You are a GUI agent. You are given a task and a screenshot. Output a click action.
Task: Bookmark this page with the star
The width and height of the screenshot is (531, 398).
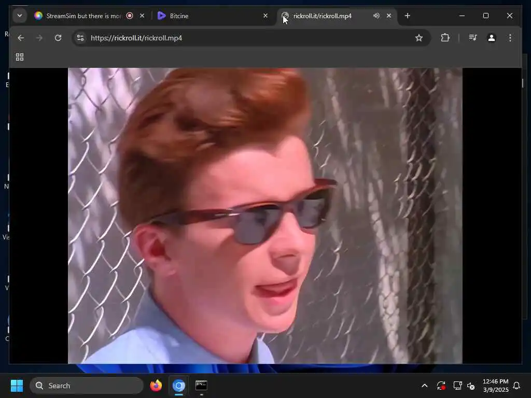419,38
